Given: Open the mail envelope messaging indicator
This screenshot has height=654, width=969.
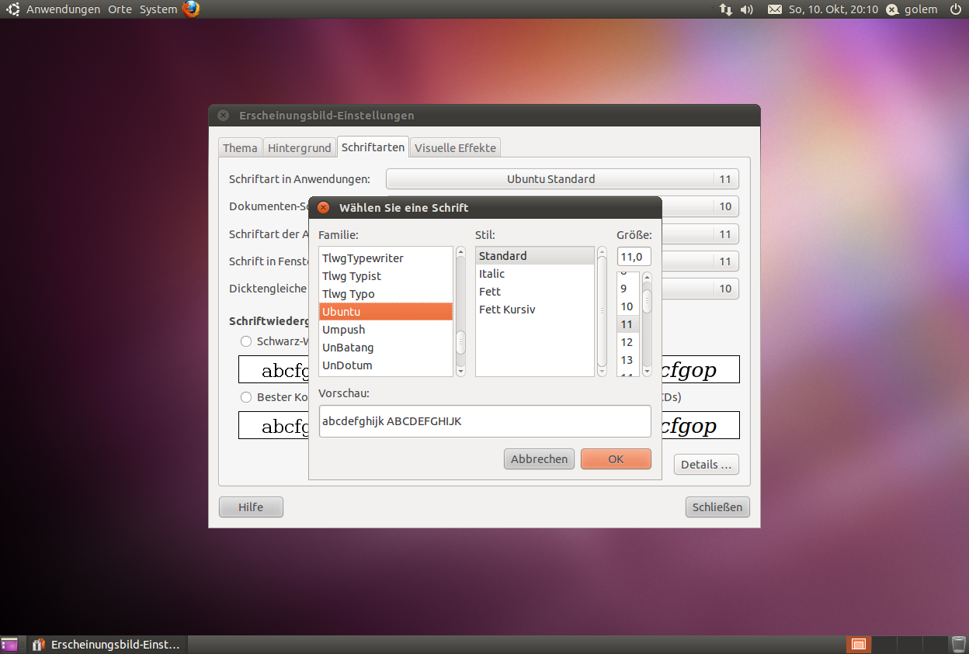Looking at the screenshot, I should 775,9.
